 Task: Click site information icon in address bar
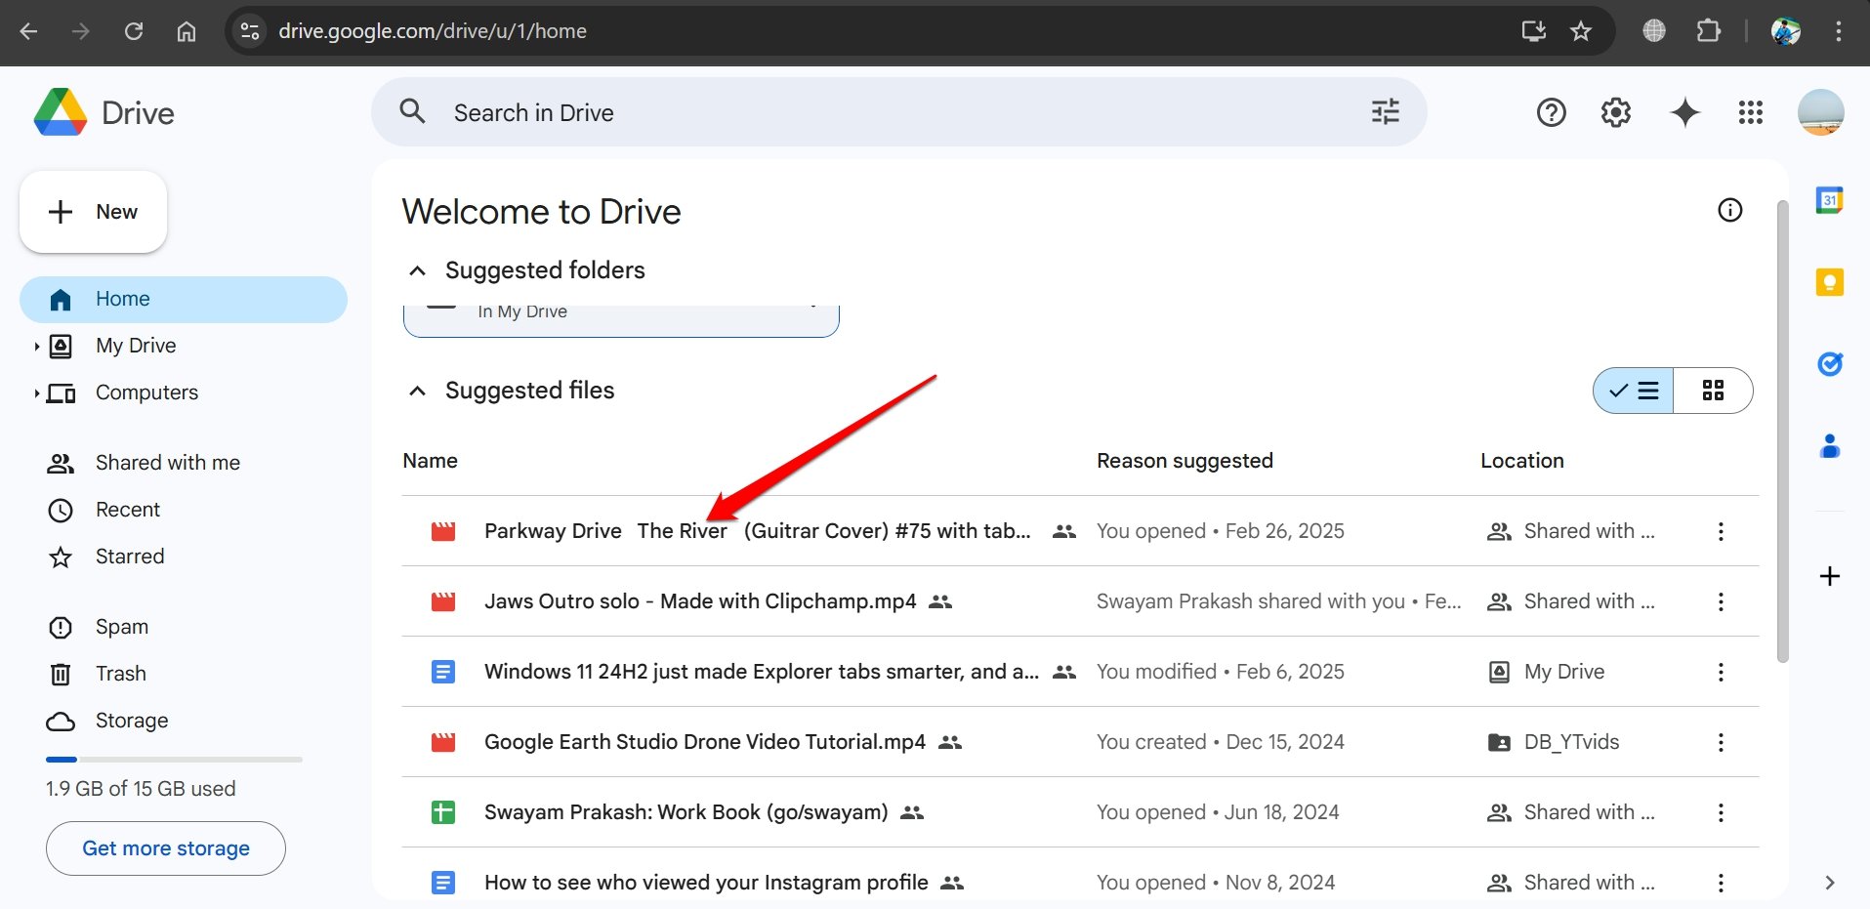point(250,31)
